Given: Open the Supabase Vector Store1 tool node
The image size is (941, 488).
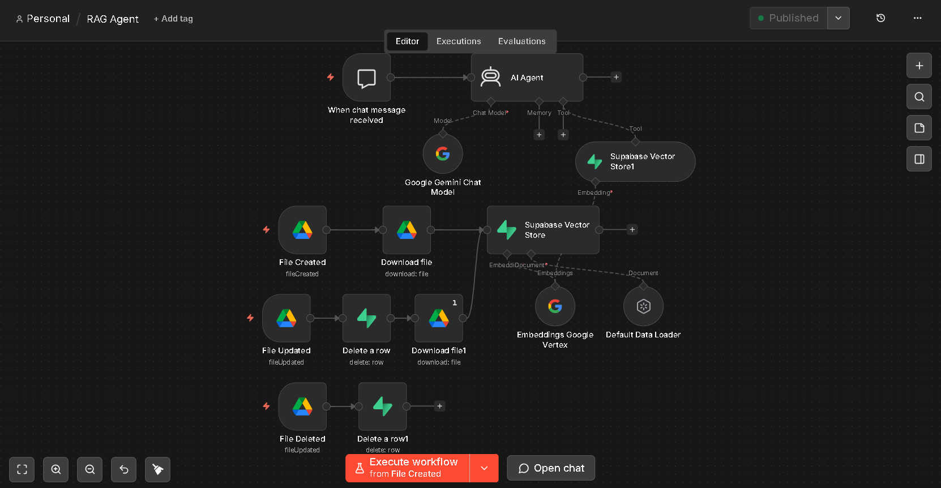Looking at the screenshot, I should click(635, 161).
